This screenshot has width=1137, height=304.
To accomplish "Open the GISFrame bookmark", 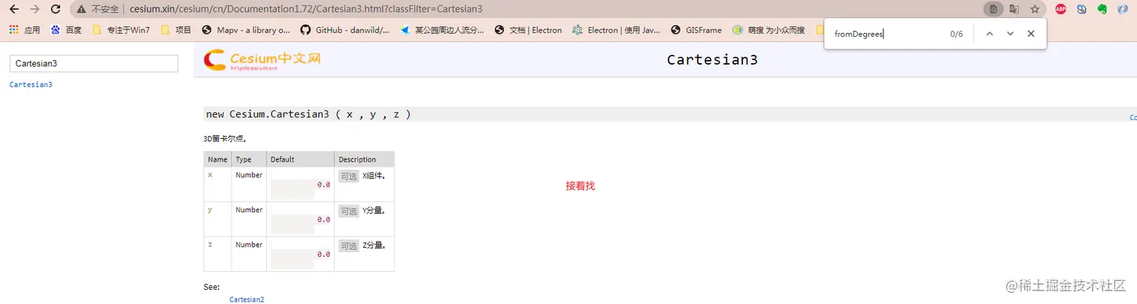I will click(696, 30).
